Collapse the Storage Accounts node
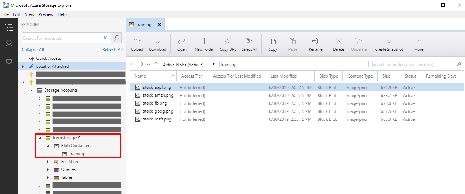 (x=31, y=90)
